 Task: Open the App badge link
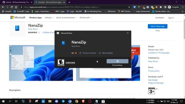153,80
